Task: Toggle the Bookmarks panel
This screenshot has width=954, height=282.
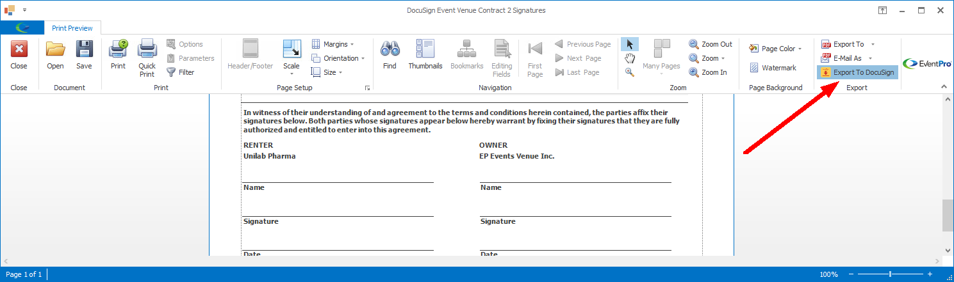Action: (466, 55)
